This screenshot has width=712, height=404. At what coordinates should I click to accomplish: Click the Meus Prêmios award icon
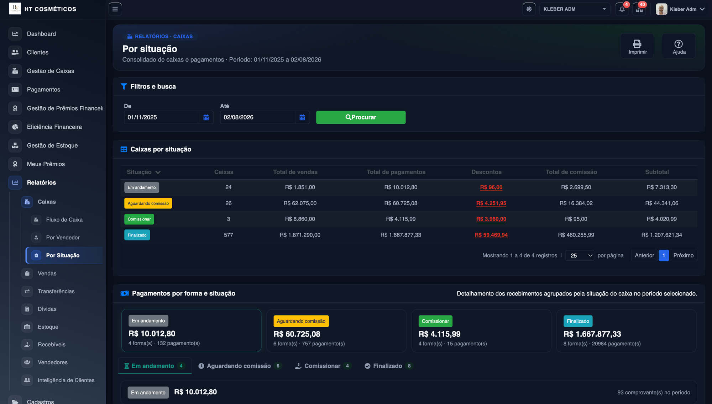point(15,164)
